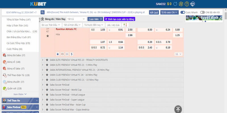Screen dimensions: 227x113
Task: Click the blue favorite star in match toolbar
Action: tap(58, 54)
